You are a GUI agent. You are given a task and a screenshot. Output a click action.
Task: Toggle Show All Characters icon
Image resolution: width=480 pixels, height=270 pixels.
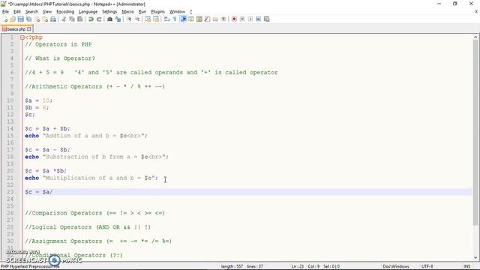pyautogui.click(x=175, y=19)
